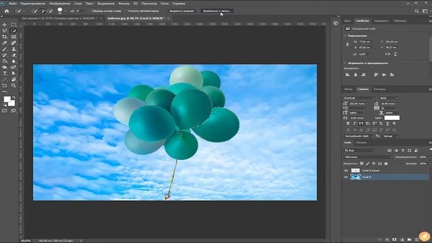This screenshot has height=243, width=432.
Task: Toggle lock all padlock in Layers
Action: tap(386, 163)
